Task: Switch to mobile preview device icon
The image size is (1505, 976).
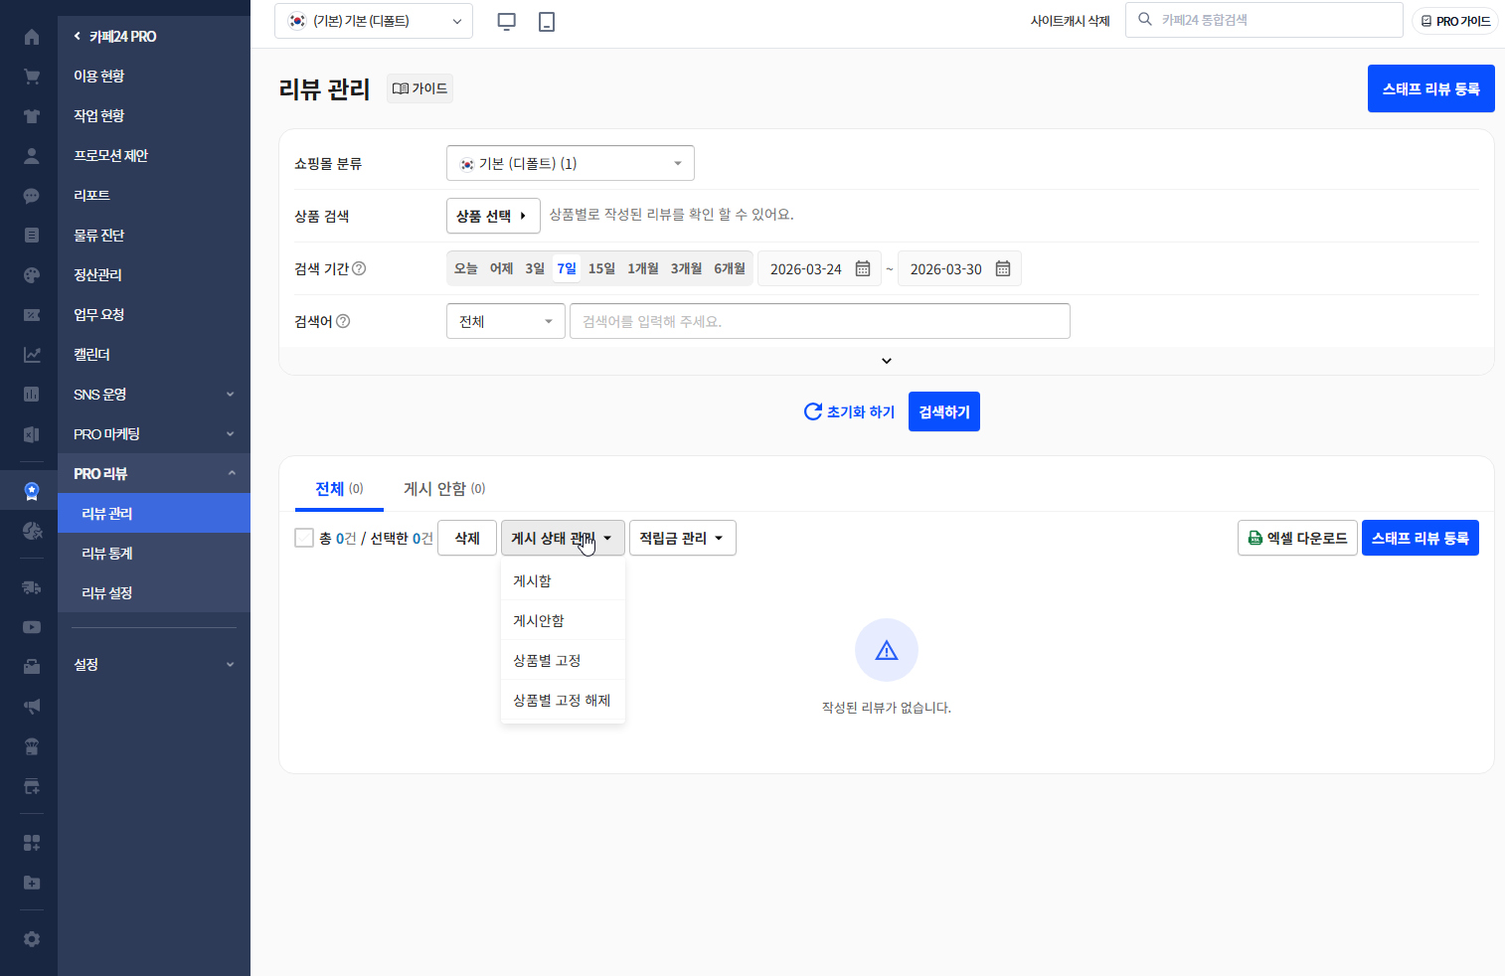Action: point(547,21)
